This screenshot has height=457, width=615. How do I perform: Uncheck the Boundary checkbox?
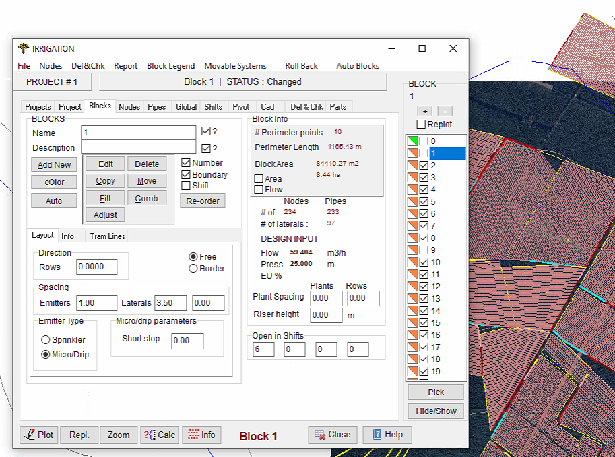[x=186, y=174]
